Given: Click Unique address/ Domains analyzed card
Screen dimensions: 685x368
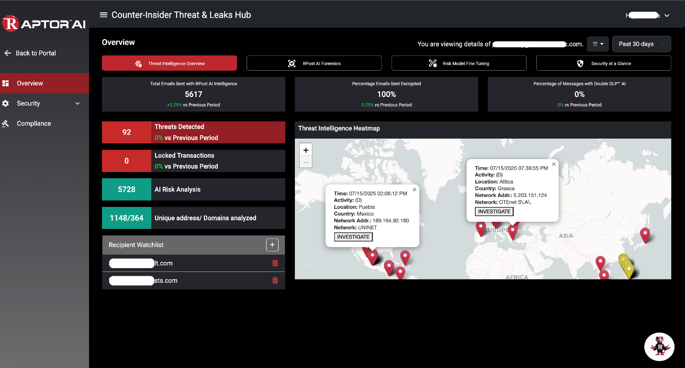Looking at the screenshot, I should (193, 218).
